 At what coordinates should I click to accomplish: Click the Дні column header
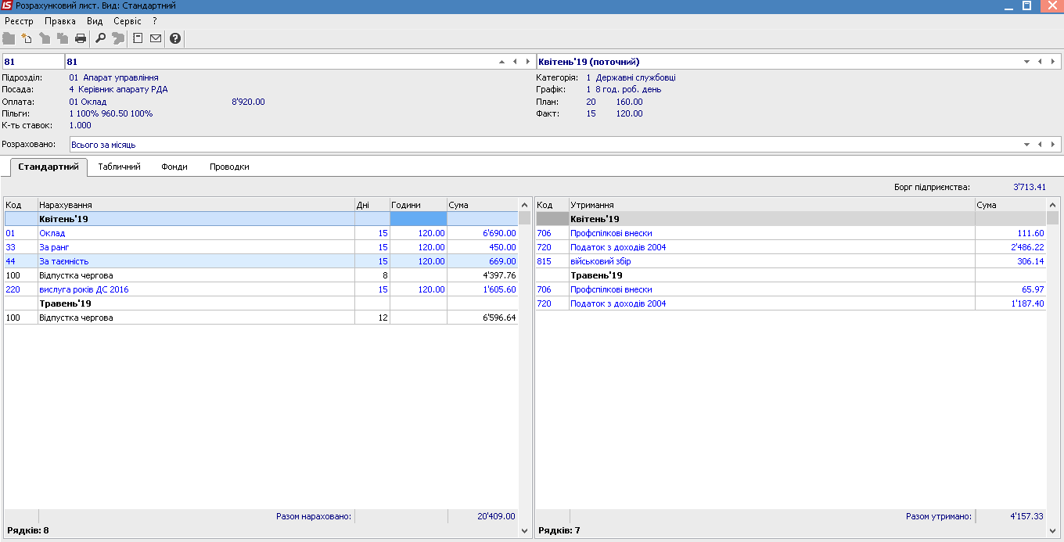(372, 205)
